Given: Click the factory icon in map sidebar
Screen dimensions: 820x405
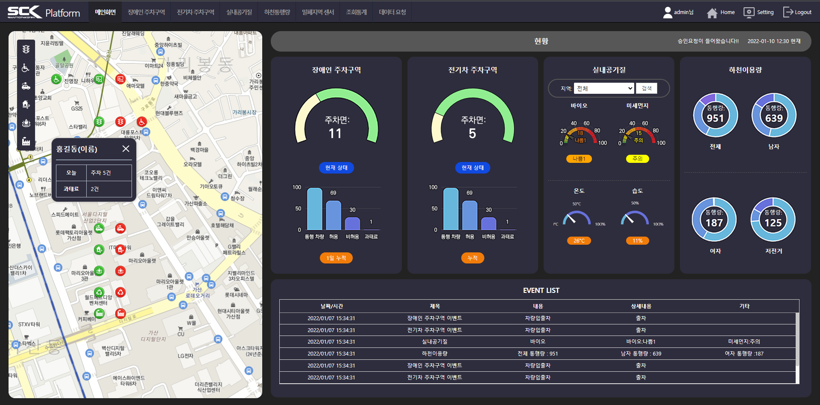Looking at the screenshot, I should pyautogui.click(x=26, y=142).
